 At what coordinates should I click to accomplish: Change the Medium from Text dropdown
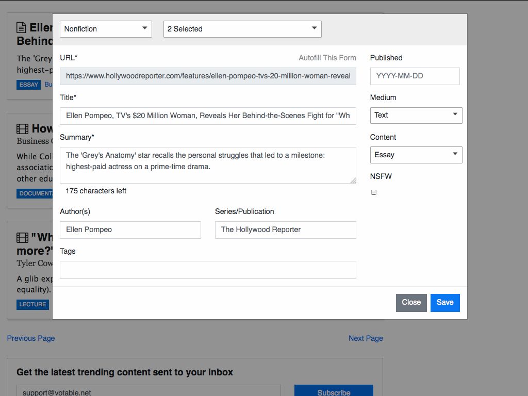click(416, 115)
